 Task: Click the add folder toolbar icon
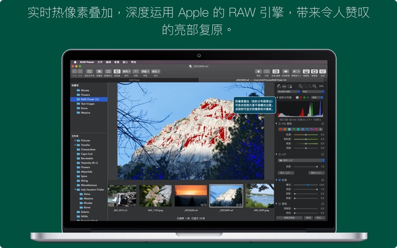point(90,71)
